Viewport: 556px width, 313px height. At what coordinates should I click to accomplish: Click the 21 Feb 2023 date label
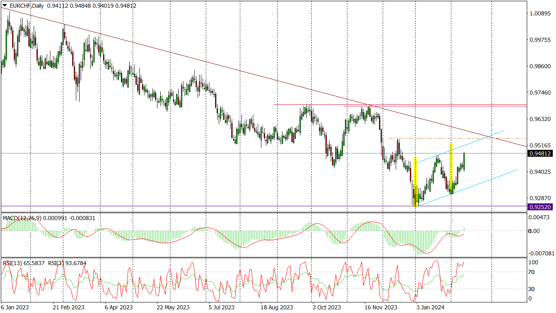click(x=69, y=307)
